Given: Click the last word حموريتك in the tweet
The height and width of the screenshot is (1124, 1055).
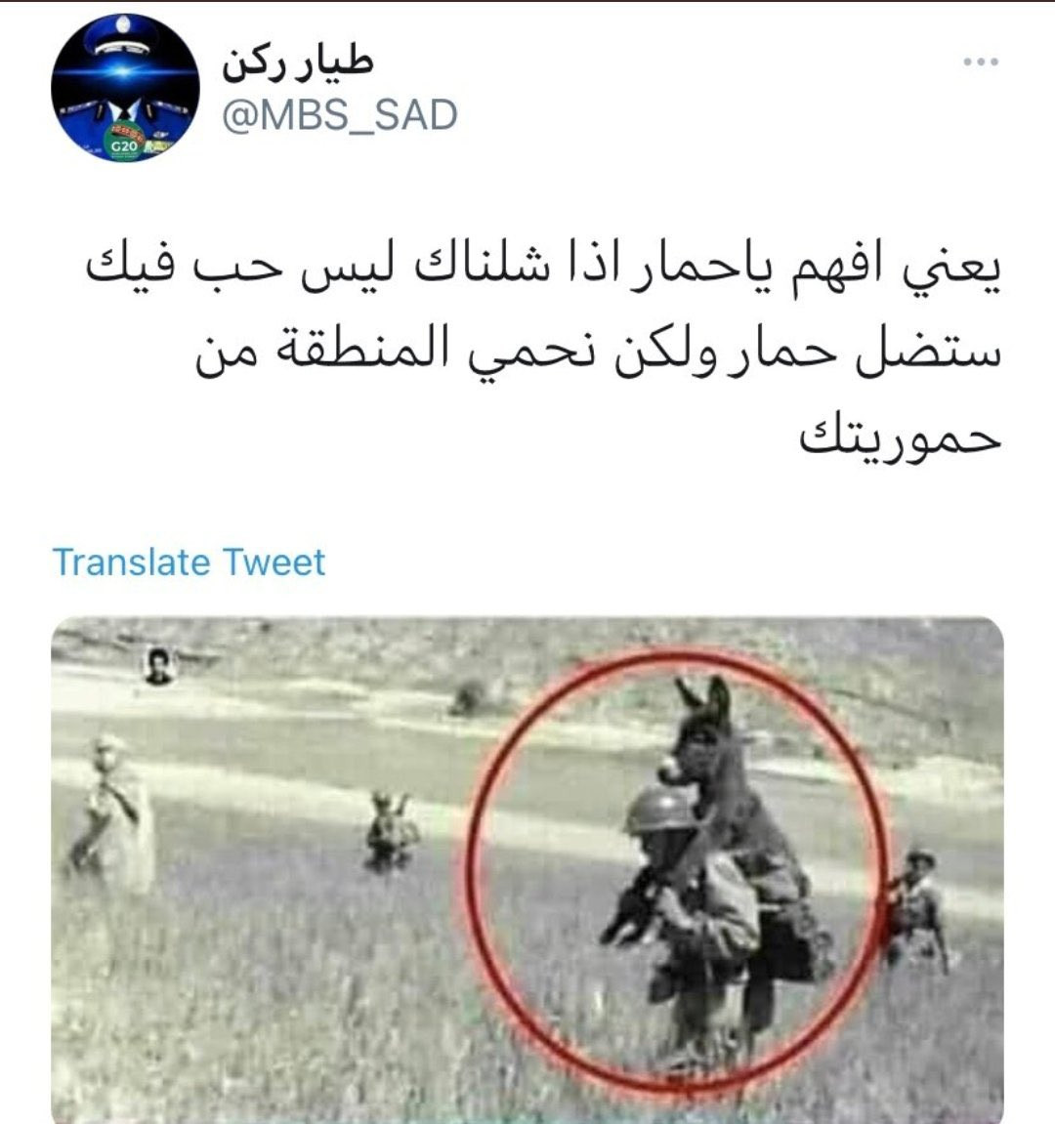Looking at the screenshot, I should click(900, 435).
